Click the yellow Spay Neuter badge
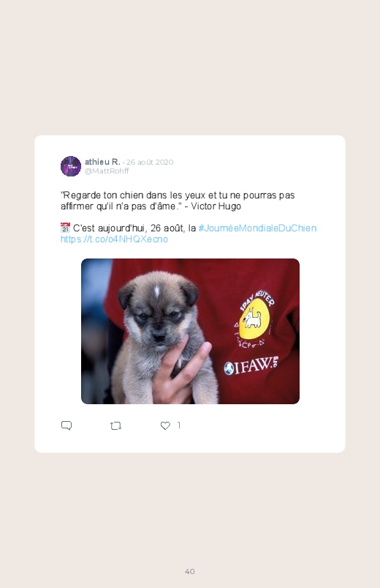 [x=254, y=318]
